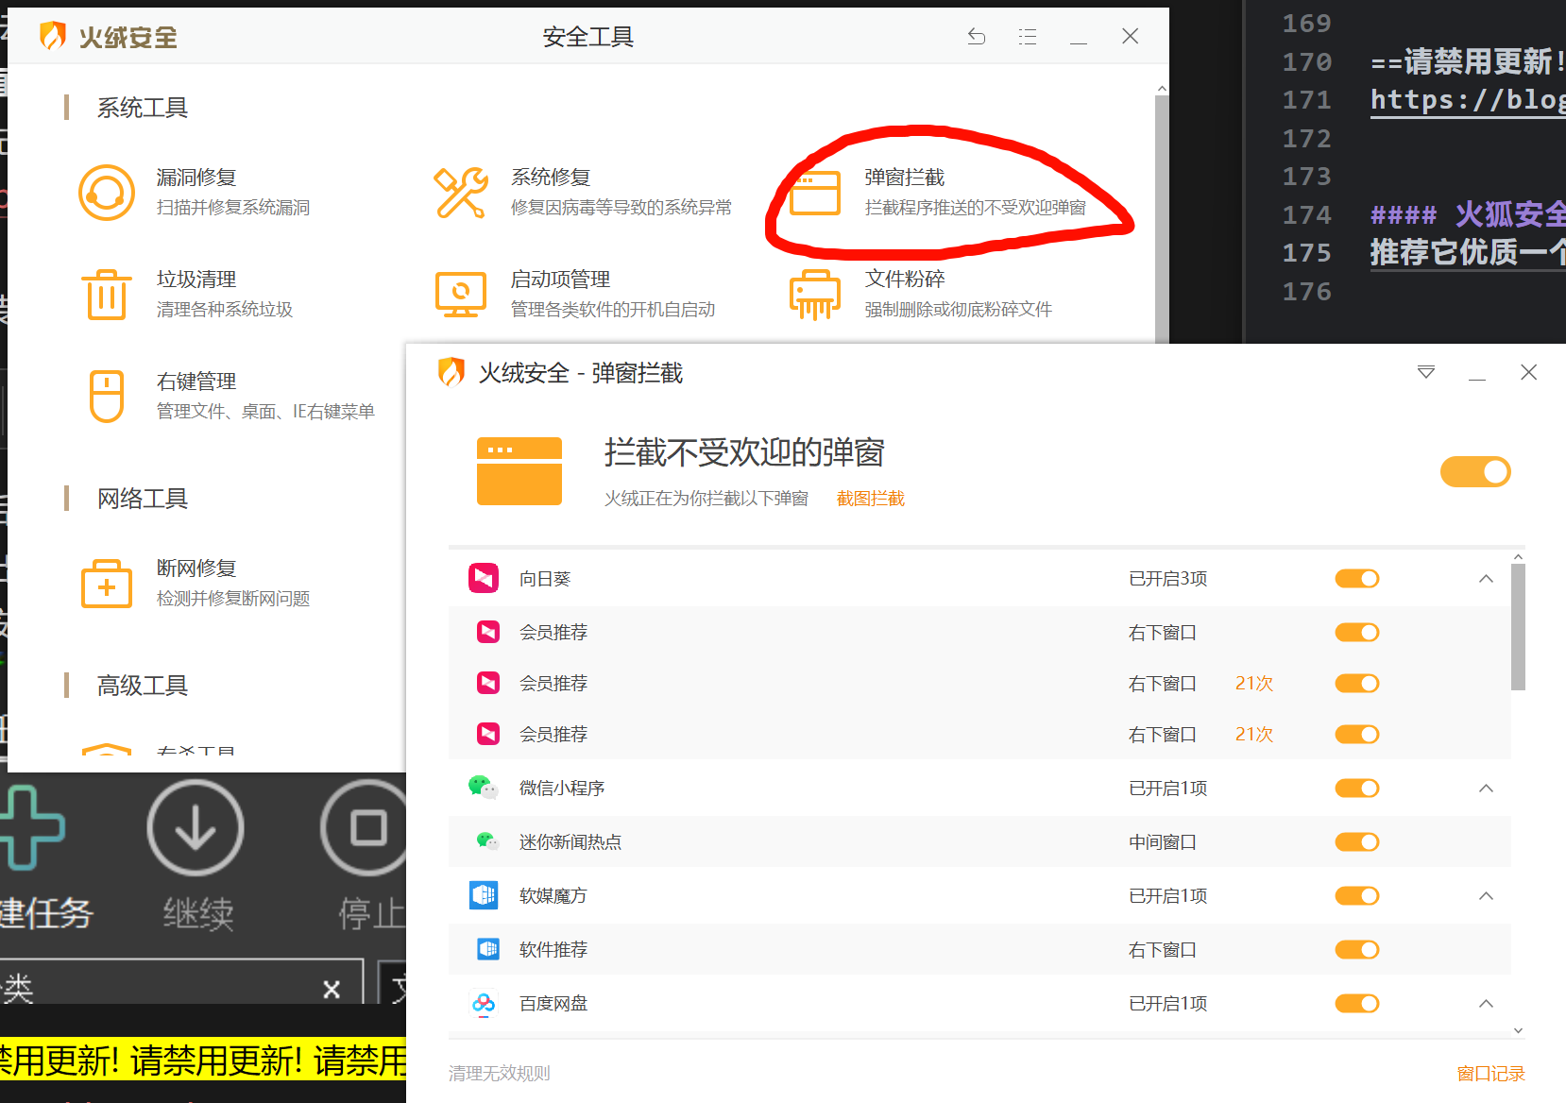Click the flame logo in the 弹窗拦截 dialog title
Screen dimensions: 1566x1103
(451, 373)
